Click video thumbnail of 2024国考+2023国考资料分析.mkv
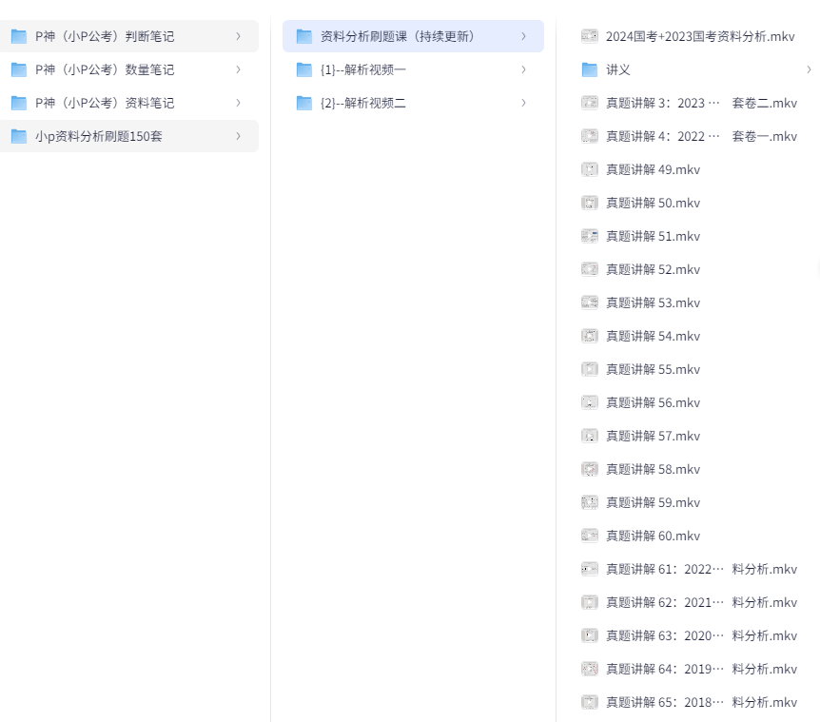Image resolution: width=820 pixels, height=722 pixels. [x=590, y=36]
